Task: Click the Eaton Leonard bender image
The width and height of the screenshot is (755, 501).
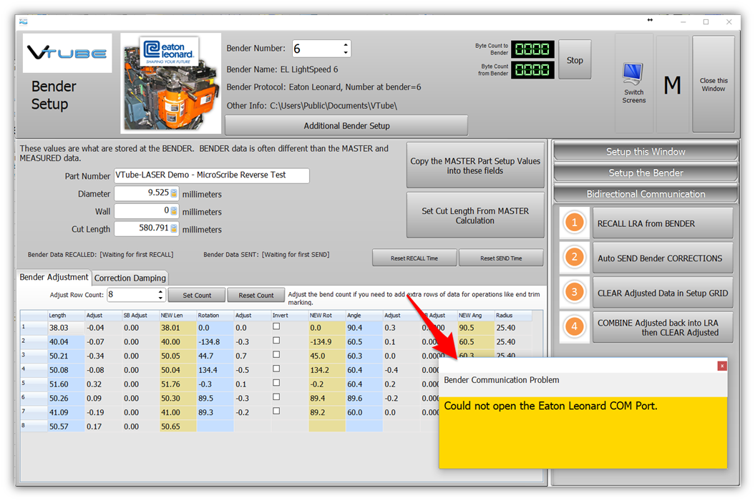Action: (x=170, y=82)
